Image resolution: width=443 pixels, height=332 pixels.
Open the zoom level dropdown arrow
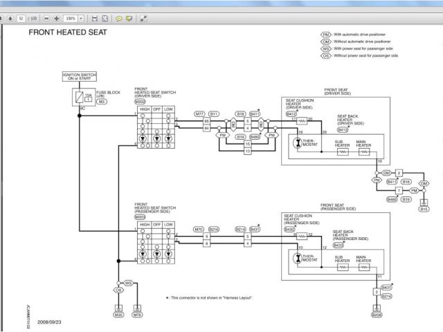(81, 18)
